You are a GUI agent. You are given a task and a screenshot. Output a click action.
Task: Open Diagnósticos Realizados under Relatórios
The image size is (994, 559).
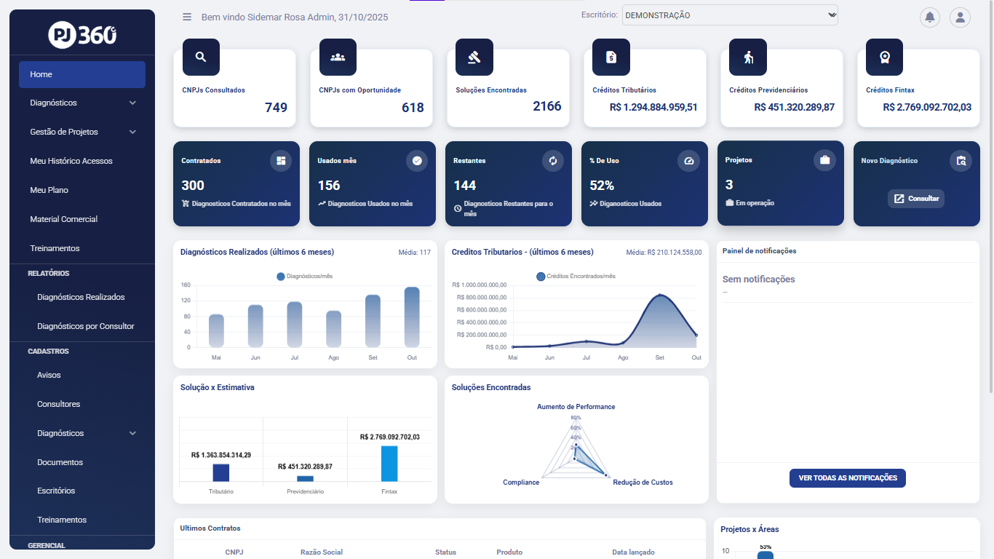(x=81, y=297)
